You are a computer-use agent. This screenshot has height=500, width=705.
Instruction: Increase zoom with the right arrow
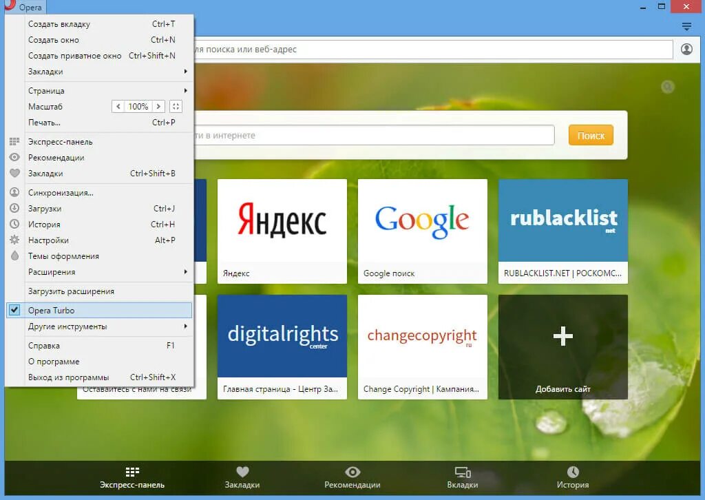158,107
